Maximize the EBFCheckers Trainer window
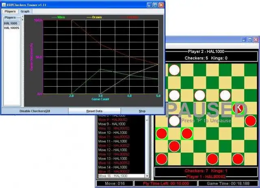 [155, 5]
